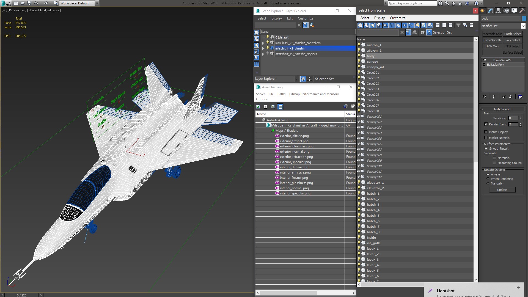Click Sort by Layer icon in Select From Scene
Image resolution: width=528 pixels, height=297 pixels.
423,32
